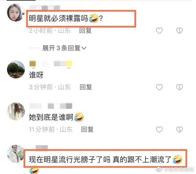Viewport: 196px width, 174px height.
Task: Click the username above '谁呀'
Action: 51,64
